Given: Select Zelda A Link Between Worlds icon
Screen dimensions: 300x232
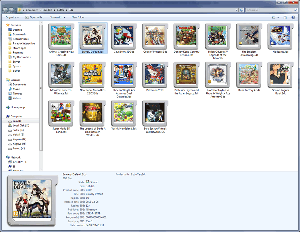Looking at the screenshot, I should [x=93, y=113].
